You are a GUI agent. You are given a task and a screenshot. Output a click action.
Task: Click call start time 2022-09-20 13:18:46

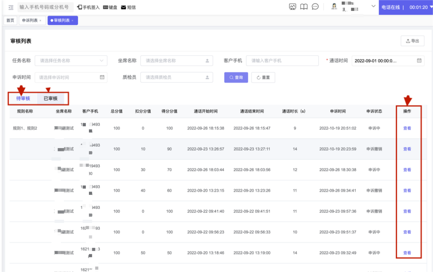click(x=206, y=253)
